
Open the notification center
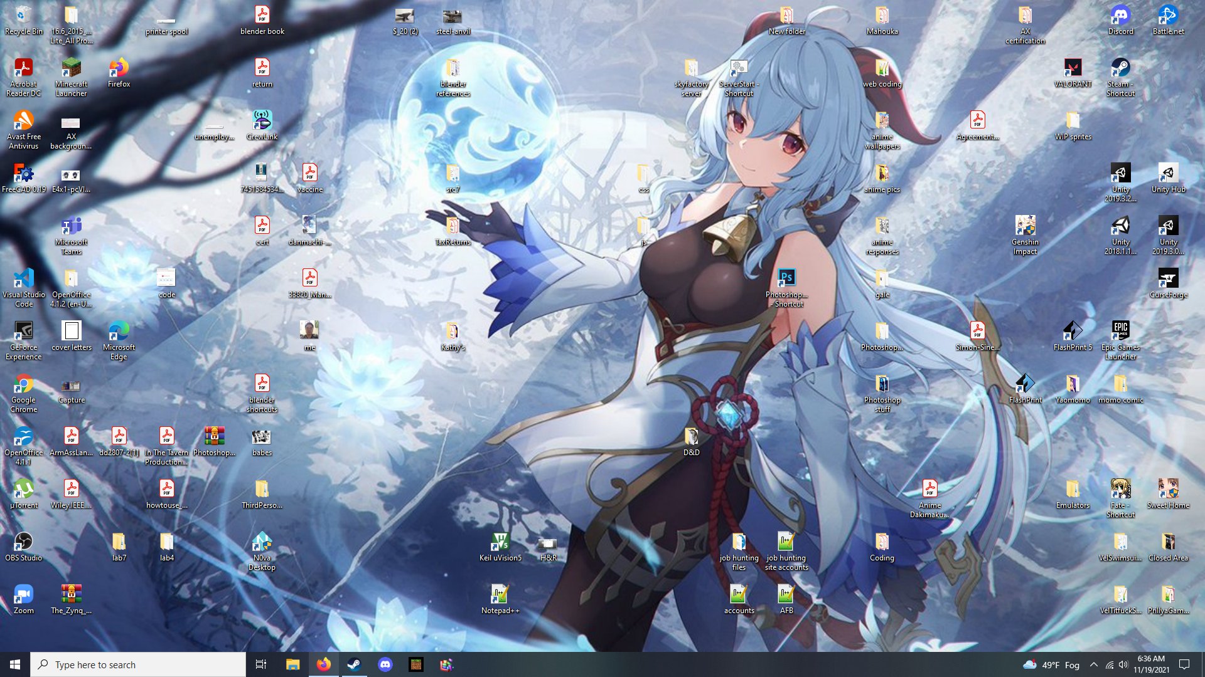click(1184, 664)
